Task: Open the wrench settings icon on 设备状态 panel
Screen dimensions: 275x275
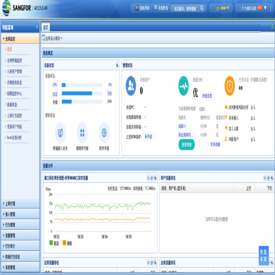Action: coord(117,65)
